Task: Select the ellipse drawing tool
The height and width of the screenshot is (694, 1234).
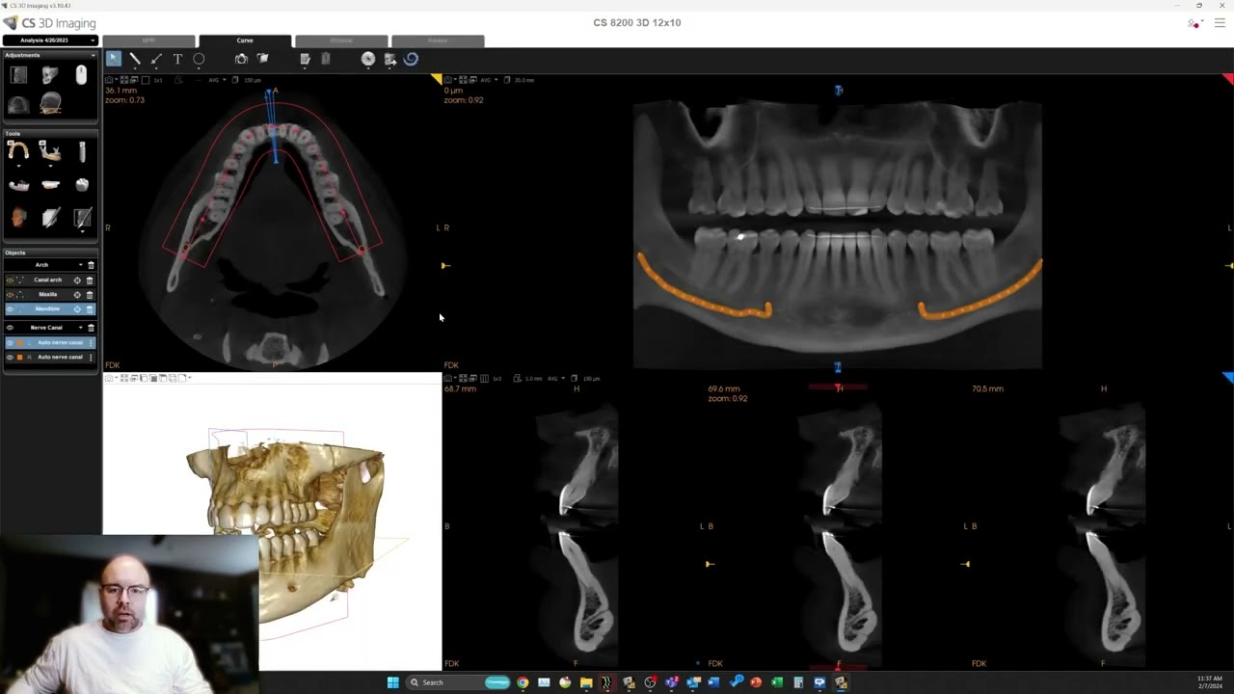Action: [199, 59]
